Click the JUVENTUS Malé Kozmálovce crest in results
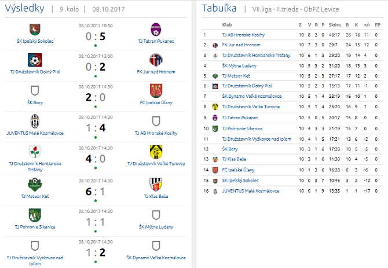 (x=35, y=121)
